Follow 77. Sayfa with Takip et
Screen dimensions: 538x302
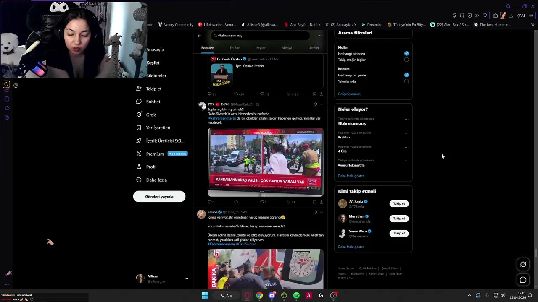tap(399, 203)
